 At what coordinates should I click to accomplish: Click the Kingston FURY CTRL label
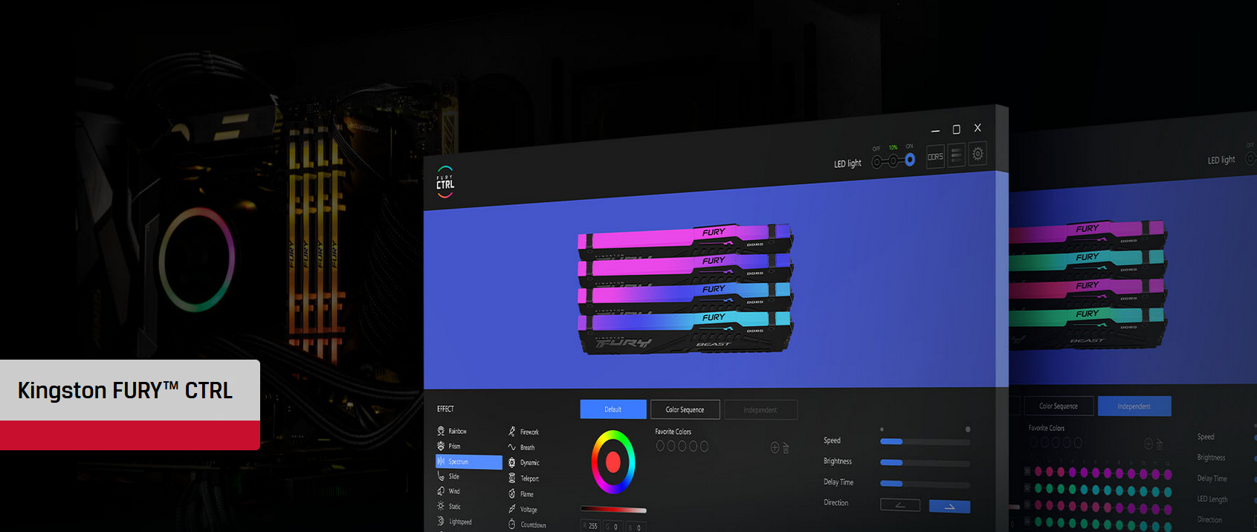[125, 391]
